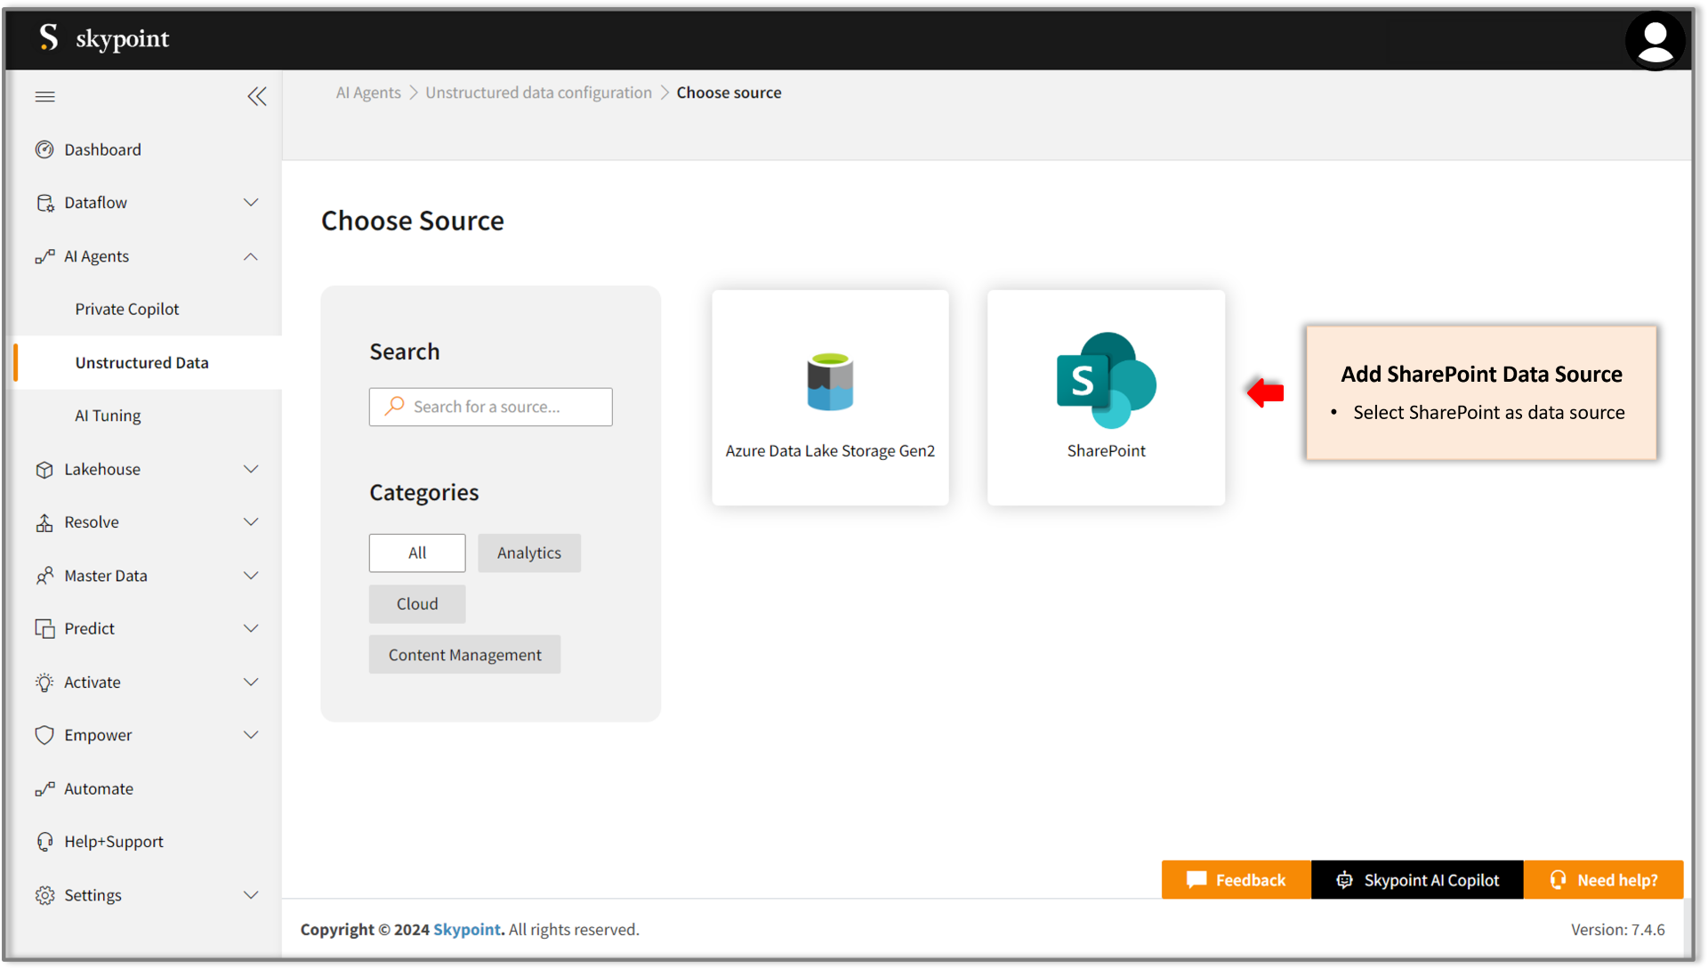Click the search magnifier icon
This screenshot has width=1708, height=969.
point(392,406)
